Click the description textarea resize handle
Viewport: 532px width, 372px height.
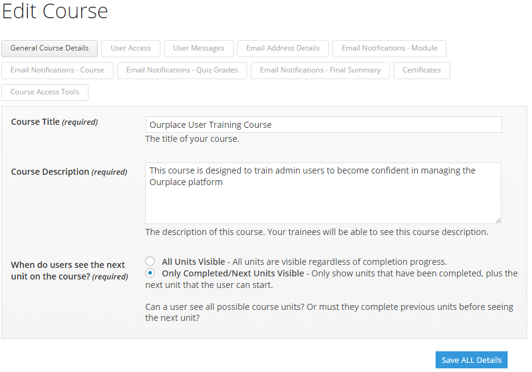tap(498, 220)
